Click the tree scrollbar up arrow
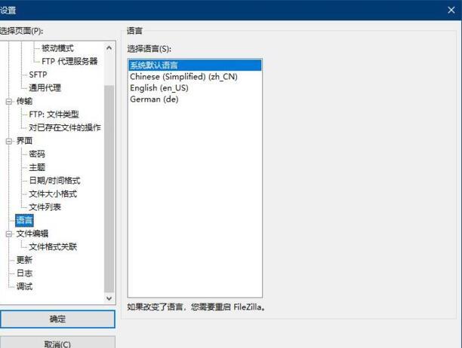Screen dimensions: 462x348 [x=109, y=47]
